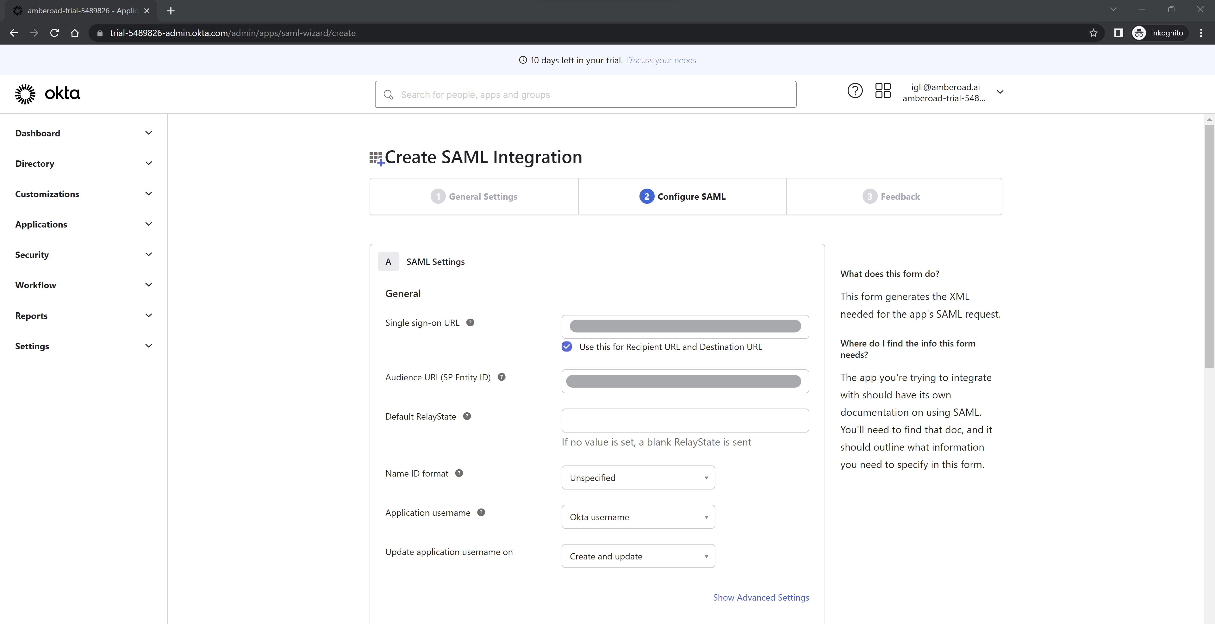Open a new browser tab
Screen dimensions: 1215x624
point(171,10)
